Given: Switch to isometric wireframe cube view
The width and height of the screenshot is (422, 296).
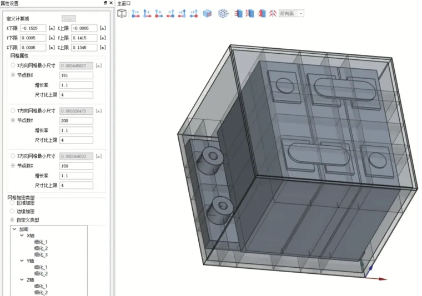Looking at the screenshot, I should pyautogui.click(x=122, y=13).
